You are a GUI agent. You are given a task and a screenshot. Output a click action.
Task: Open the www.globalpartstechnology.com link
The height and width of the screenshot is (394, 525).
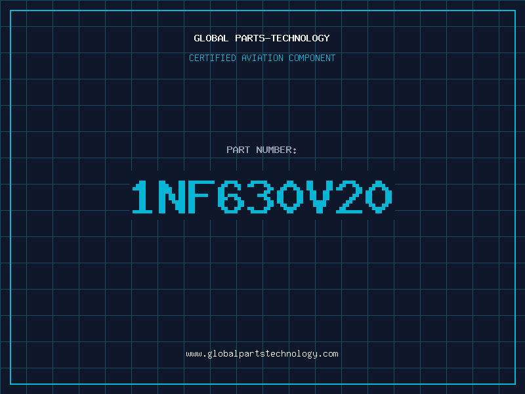tap(262, 354)
